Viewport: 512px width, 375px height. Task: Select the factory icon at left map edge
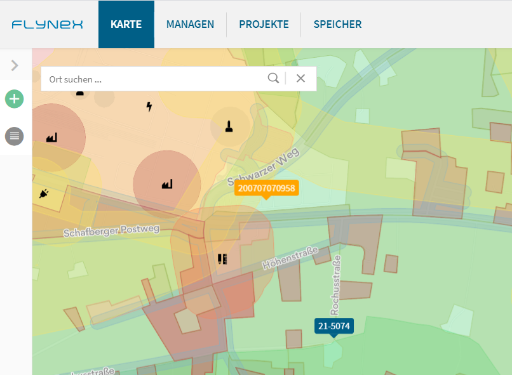point(52,138)
